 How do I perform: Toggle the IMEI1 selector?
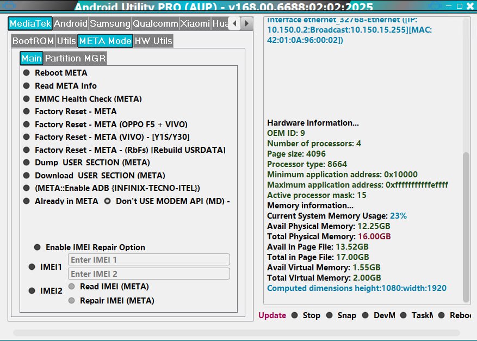tap(45, 267)
